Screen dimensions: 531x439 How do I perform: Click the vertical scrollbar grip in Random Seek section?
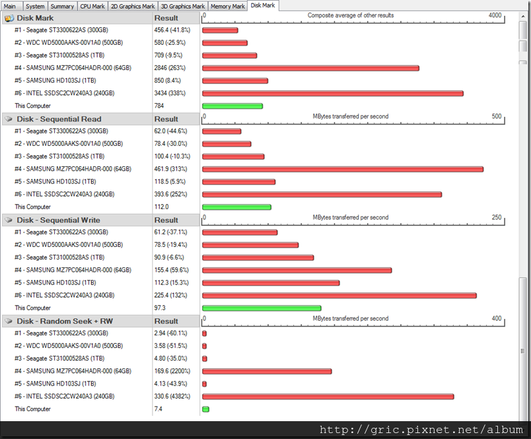click(x=523, y=351)
